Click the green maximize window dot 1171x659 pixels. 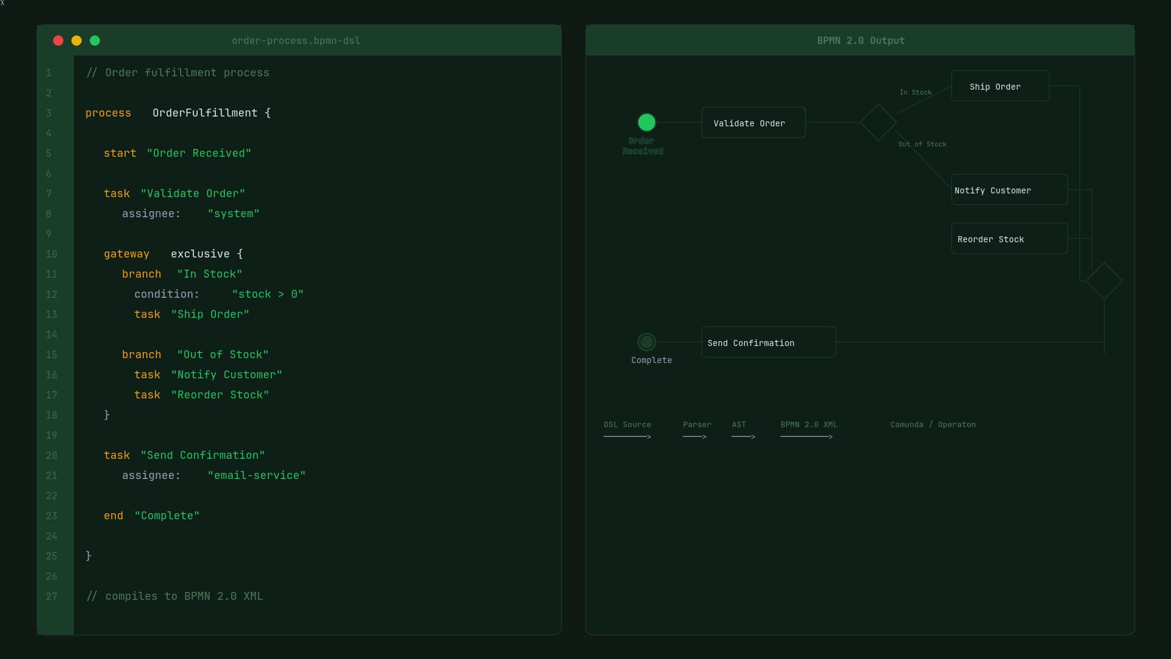(95, 41)
